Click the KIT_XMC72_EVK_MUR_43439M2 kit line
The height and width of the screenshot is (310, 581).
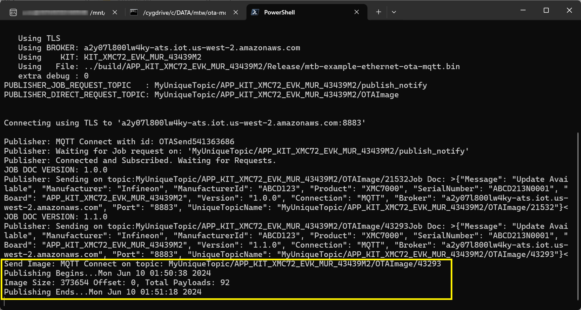pos(110,57)
